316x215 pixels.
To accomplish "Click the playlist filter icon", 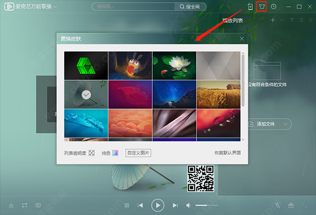I will click(292, 20).
